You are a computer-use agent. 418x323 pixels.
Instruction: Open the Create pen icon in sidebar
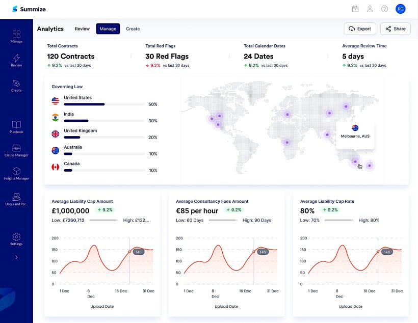16,85
